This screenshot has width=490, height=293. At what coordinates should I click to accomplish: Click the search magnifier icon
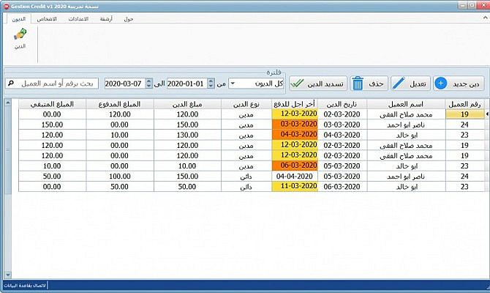point(11,84)
